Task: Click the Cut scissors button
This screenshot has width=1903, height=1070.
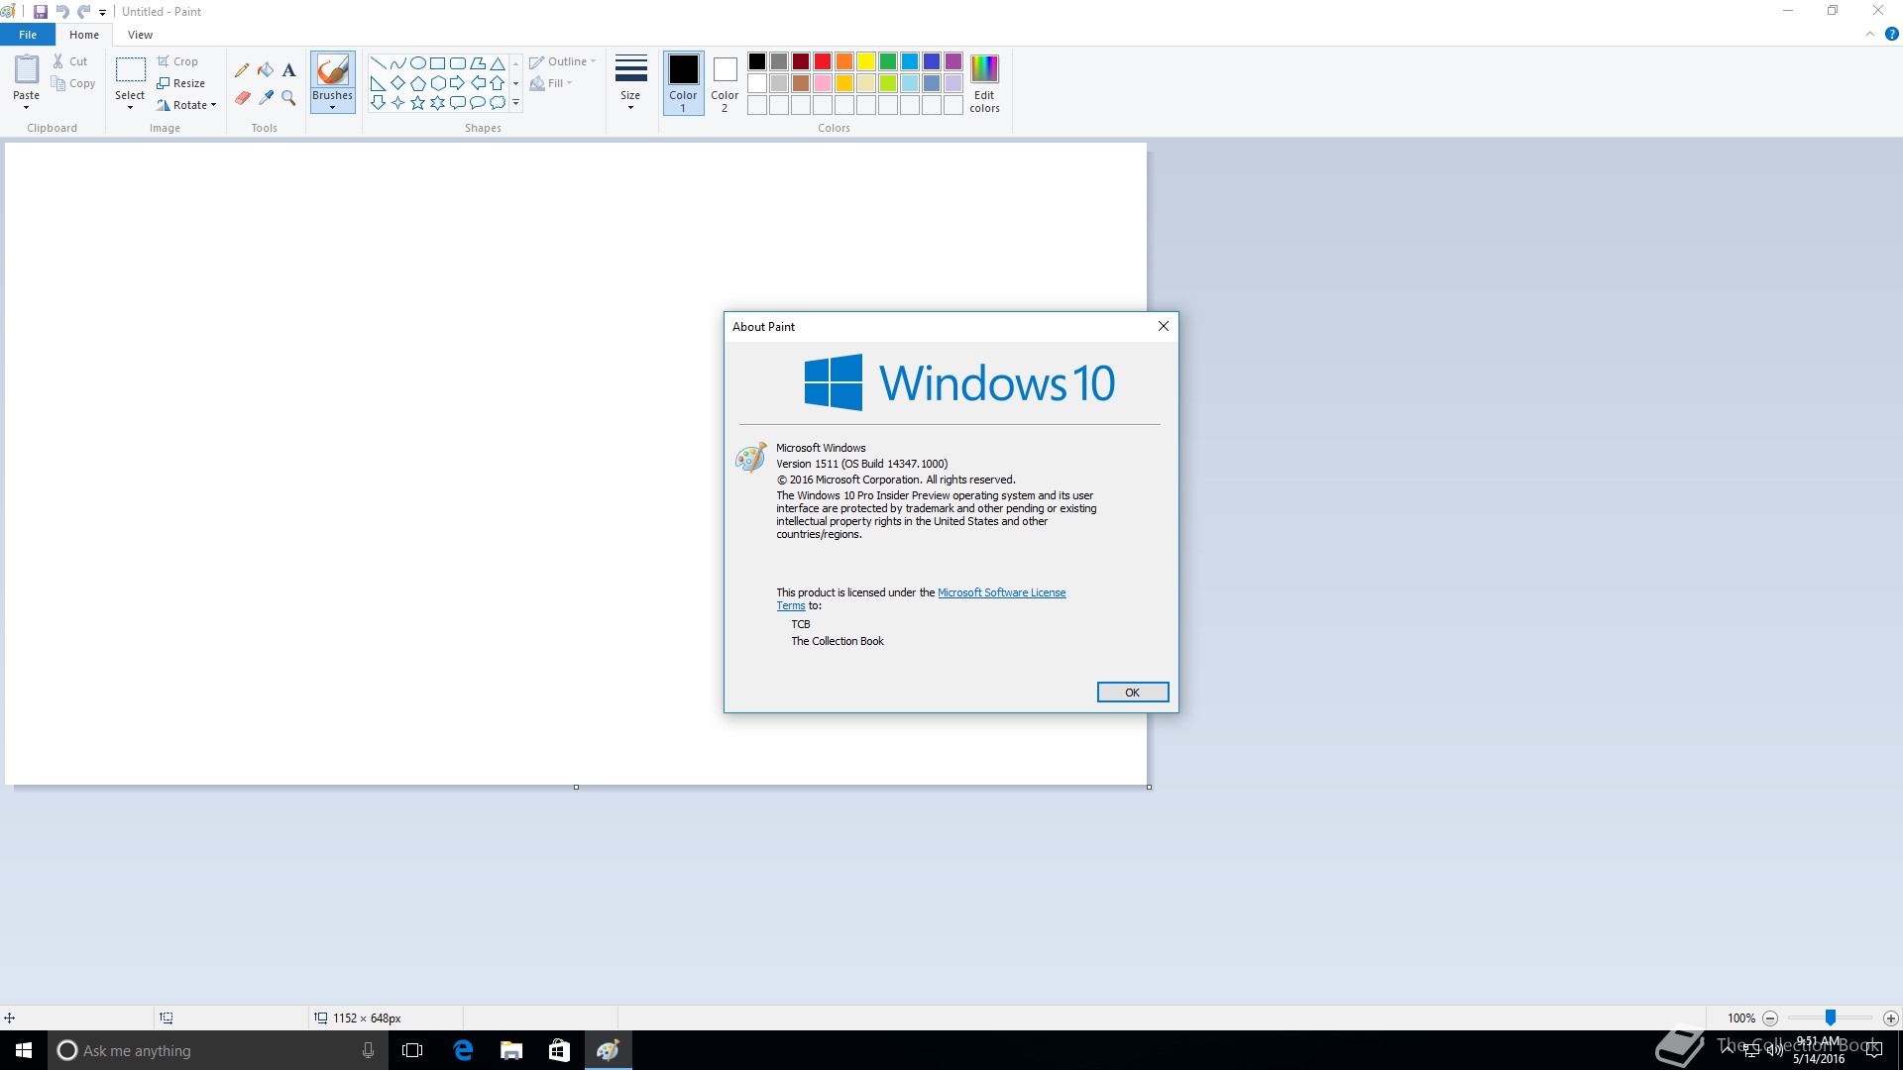Action: [x=70, y=61]
